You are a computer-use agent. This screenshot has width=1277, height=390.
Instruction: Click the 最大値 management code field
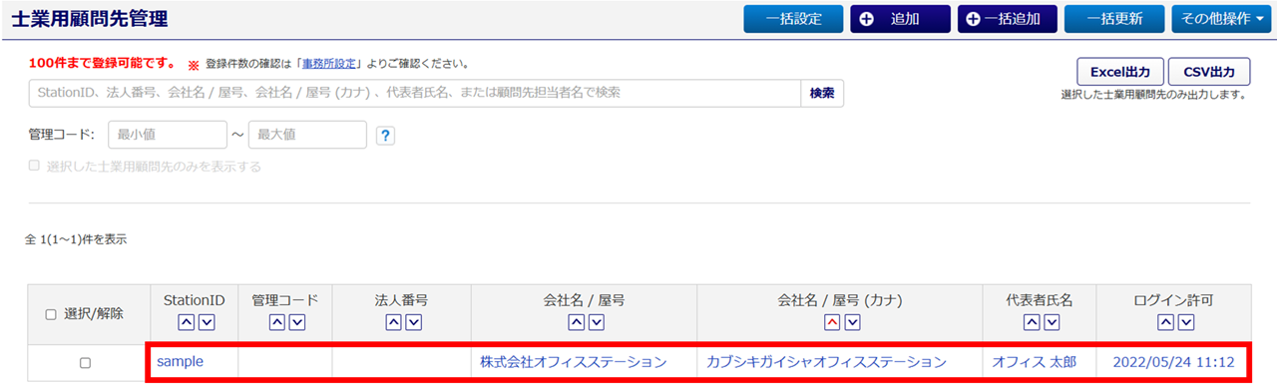pos(307,134)
